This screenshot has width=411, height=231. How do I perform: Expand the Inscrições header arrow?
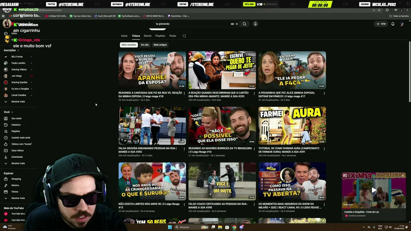click(x=18, y=50)
